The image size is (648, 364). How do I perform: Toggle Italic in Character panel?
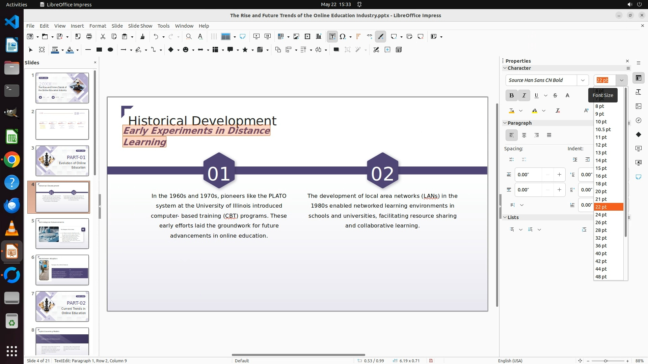coord(524,96)
